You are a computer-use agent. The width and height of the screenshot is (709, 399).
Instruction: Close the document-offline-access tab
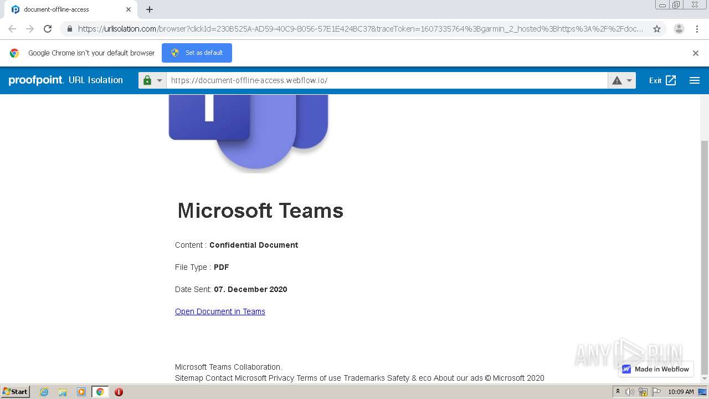click(129, 9)
